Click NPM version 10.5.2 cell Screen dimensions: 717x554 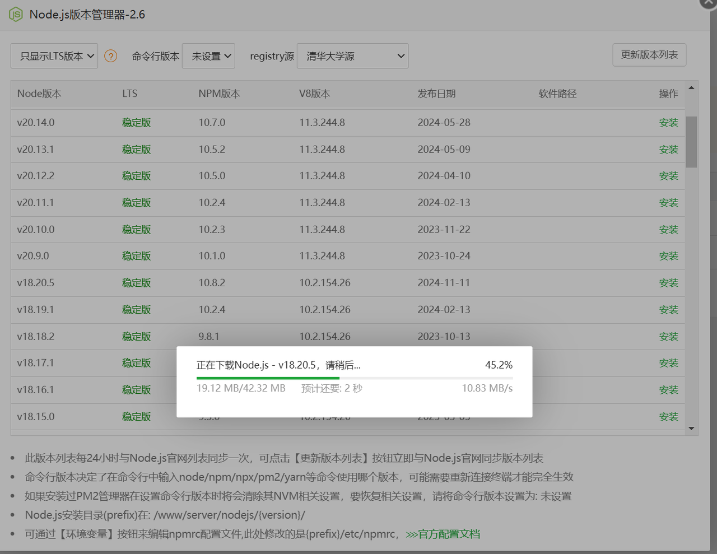[x=212, y=150]
